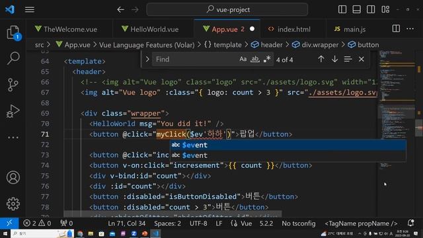Open the editor More Actions menu
This screenshot has width=423, height=238.
click(x=410, y=28)
